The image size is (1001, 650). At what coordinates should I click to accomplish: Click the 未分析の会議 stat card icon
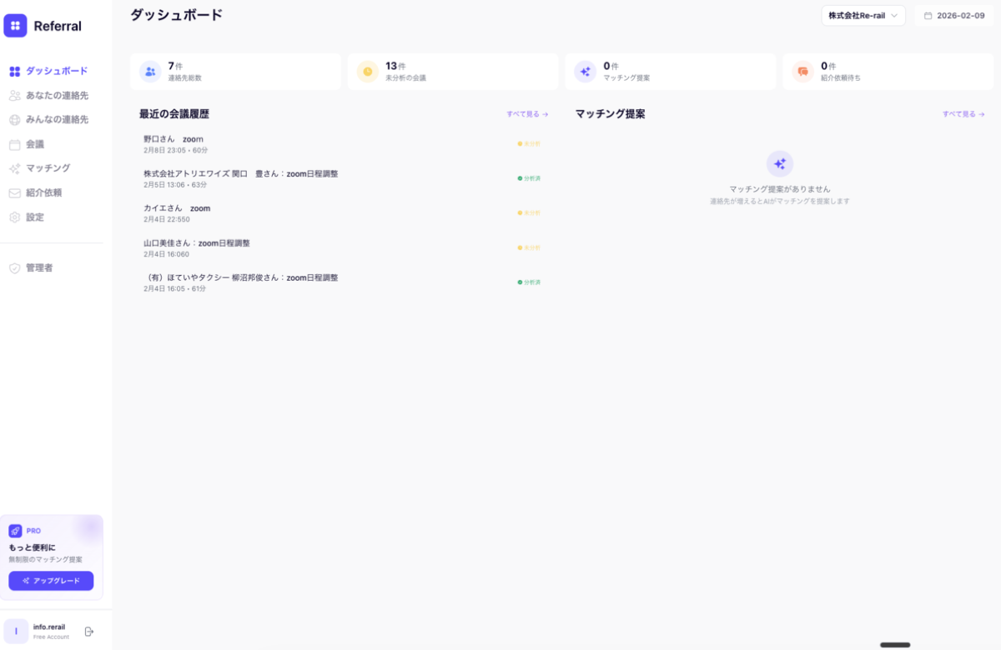(367, 71)
